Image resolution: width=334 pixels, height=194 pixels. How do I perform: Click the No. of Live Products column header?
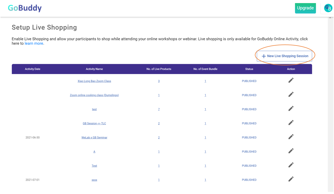159,69
